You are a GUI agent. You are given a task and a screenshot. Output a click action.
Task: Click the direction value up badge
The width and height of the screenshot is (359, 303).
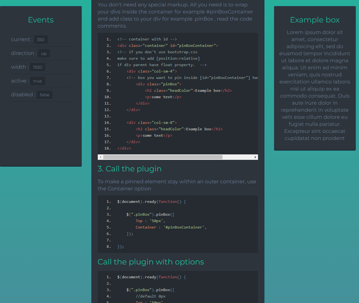pyautogui.click(x=44, y=53)
